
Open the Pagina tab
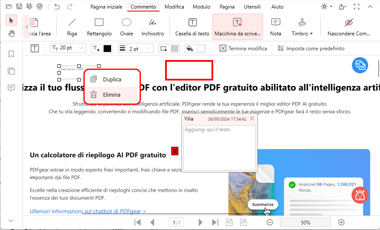tap(227, 7)
